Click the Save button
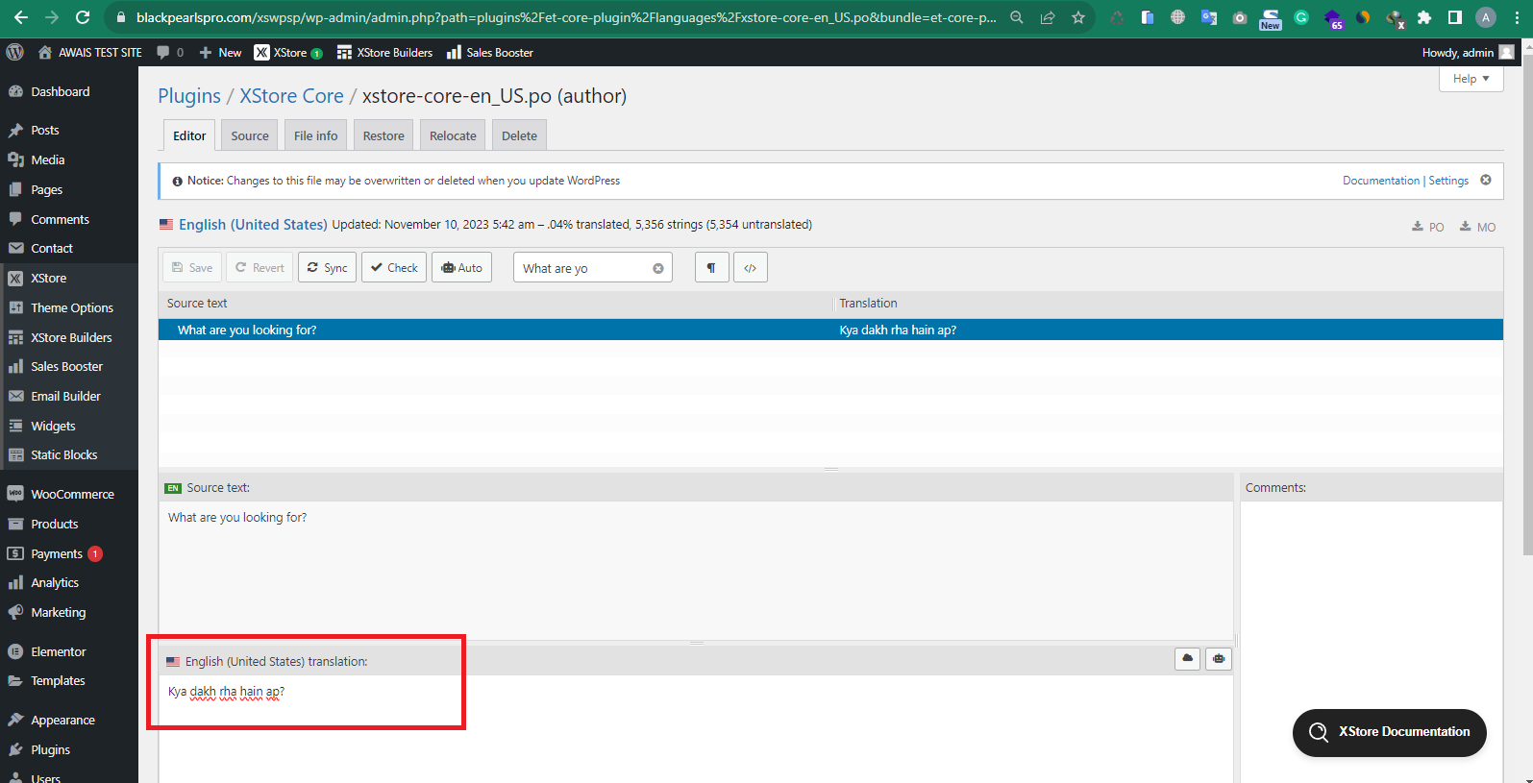This screenshot has height=783, width=1533. tap(192, 267)
